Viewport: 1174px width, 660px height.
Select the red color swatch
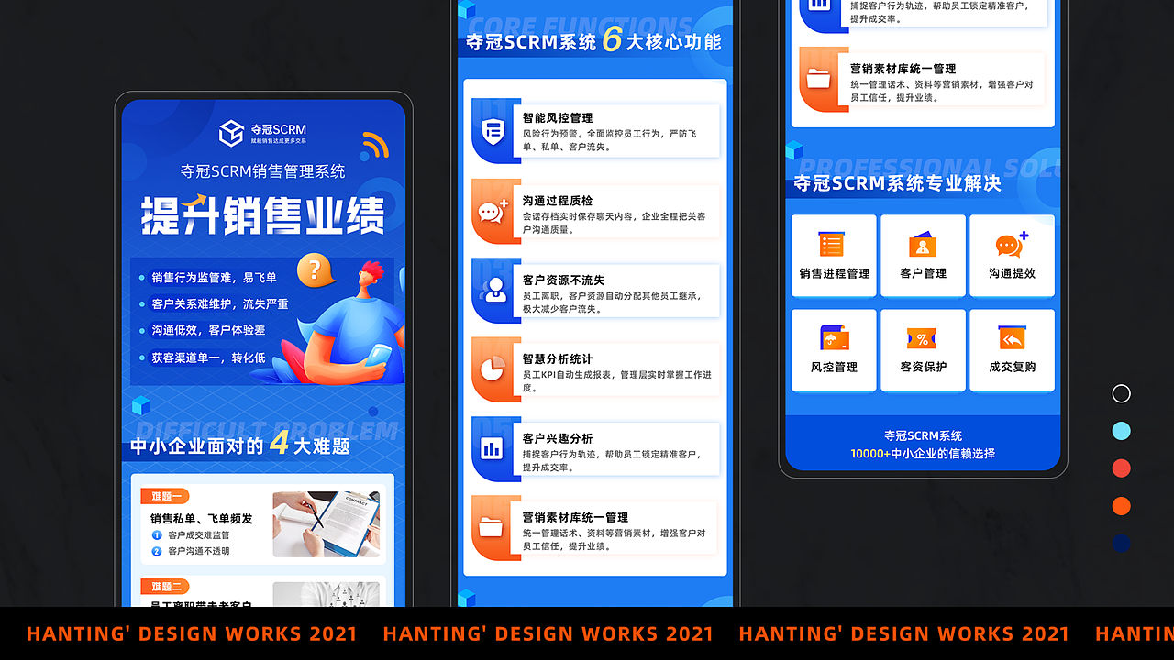pos(1121,468)
